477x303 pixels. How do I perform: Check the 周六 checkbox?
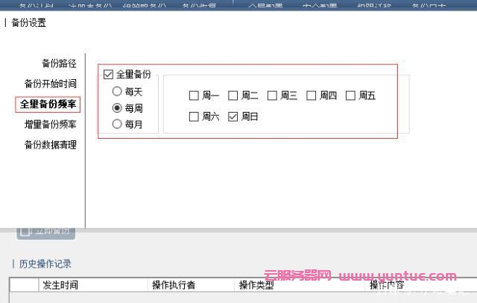click(x=194, y=117)
